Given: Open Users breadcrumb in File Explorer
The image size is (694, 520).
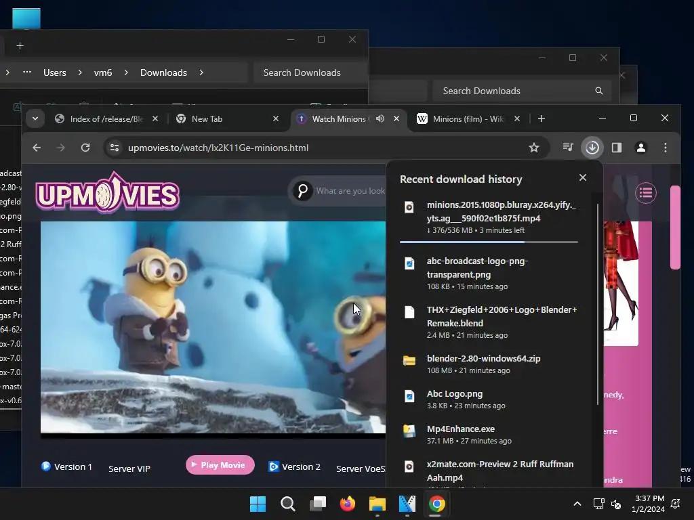Looking at the screenshot, I should pos(54,72).
